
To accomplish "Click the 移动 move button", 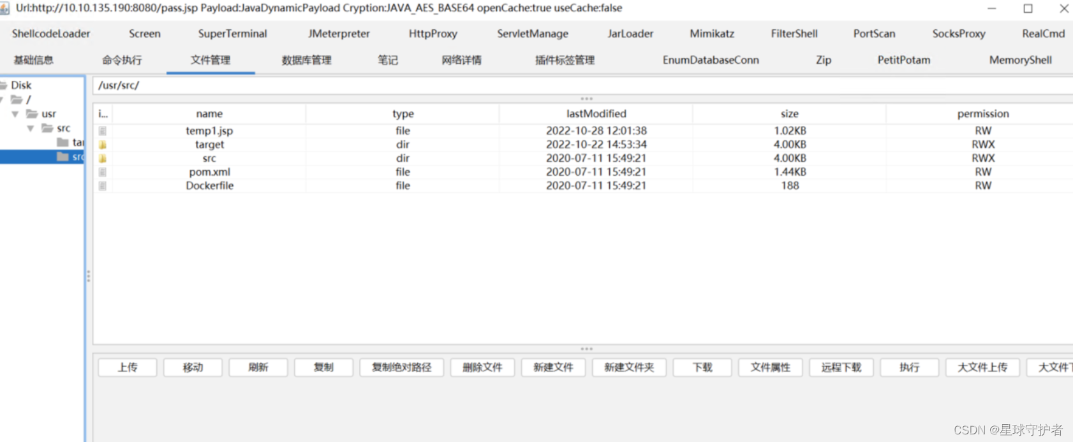I will pos(193,367).
